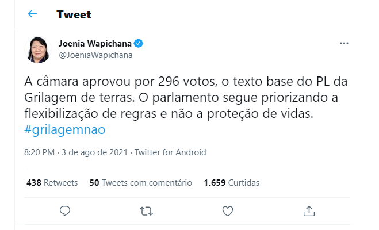Open Joenia Wapichana's profile picture
This screenshot has width=379, height=230.
click(39, 49)
